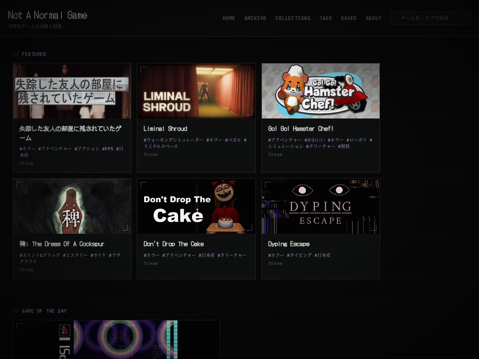Screen dimensions: 479x359
Task: Select #アクション tag on first card
Action: [87, 149]
